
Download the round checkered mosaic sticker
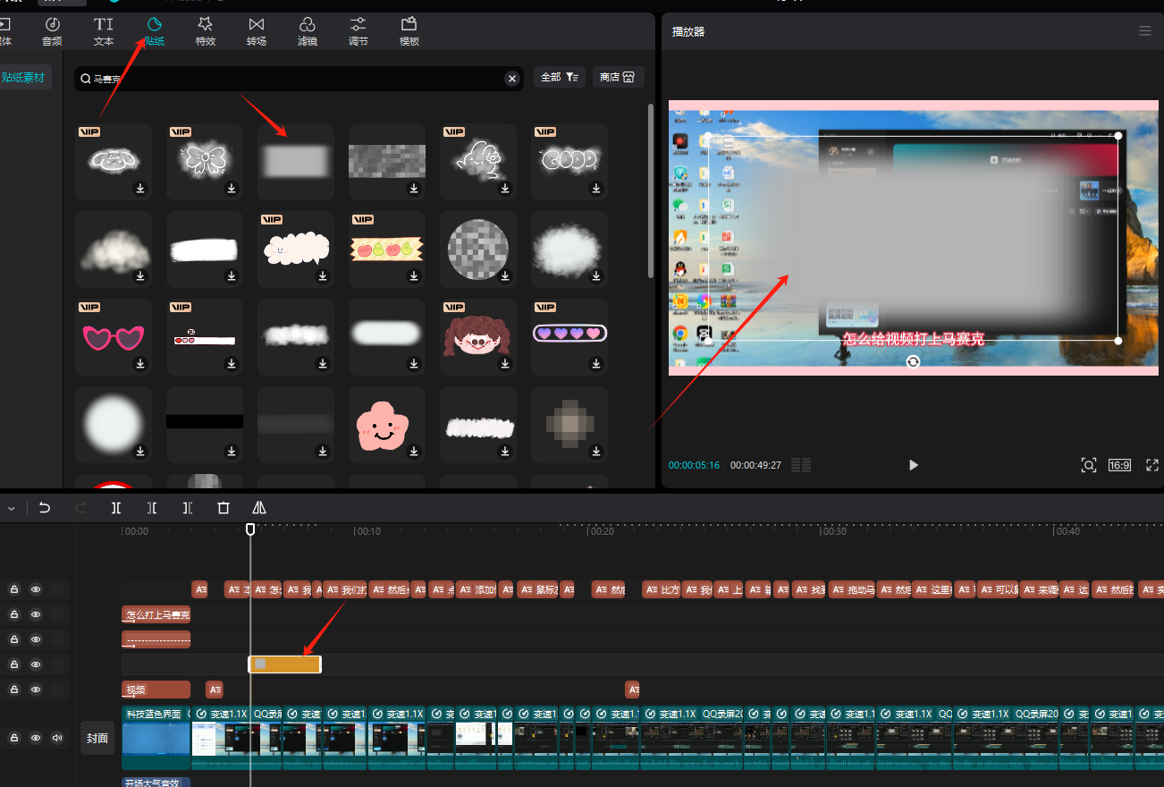coord(505,276)
